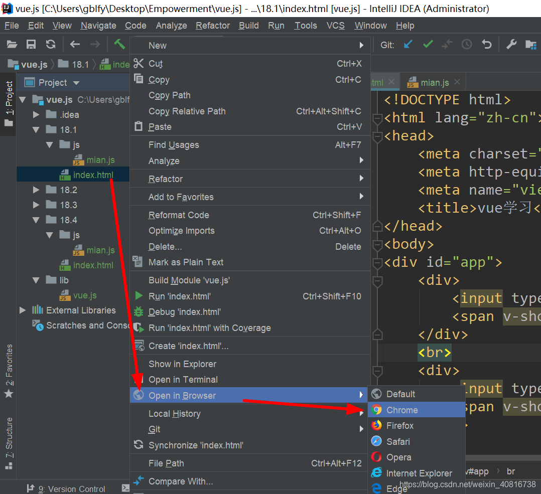Click the green Run play icon
Image resolution: width=541 pixels, height=494 pixels.
[139, 296]
